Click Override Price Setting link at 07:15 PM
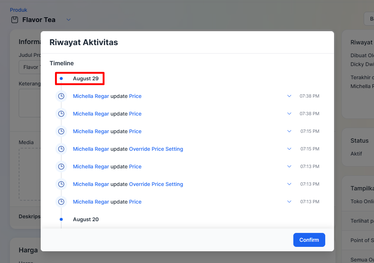This screenshot has width=374, height=263. point(156,149)
